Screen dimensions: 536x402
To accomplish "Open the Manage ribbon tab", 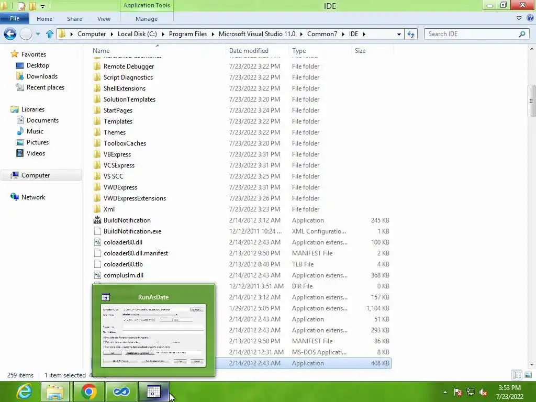I will [x=147, y=19].
